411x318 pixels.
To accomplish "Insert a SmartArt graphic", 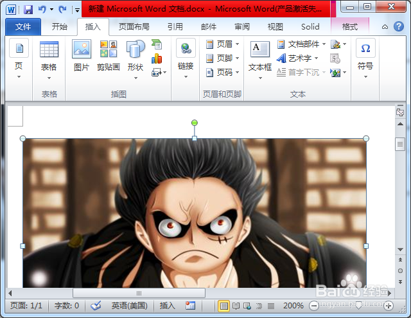I will [157, 44].
